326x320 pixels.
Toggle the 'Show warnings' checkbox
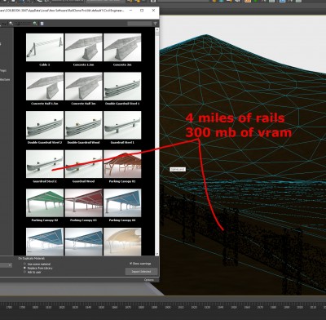130,264
